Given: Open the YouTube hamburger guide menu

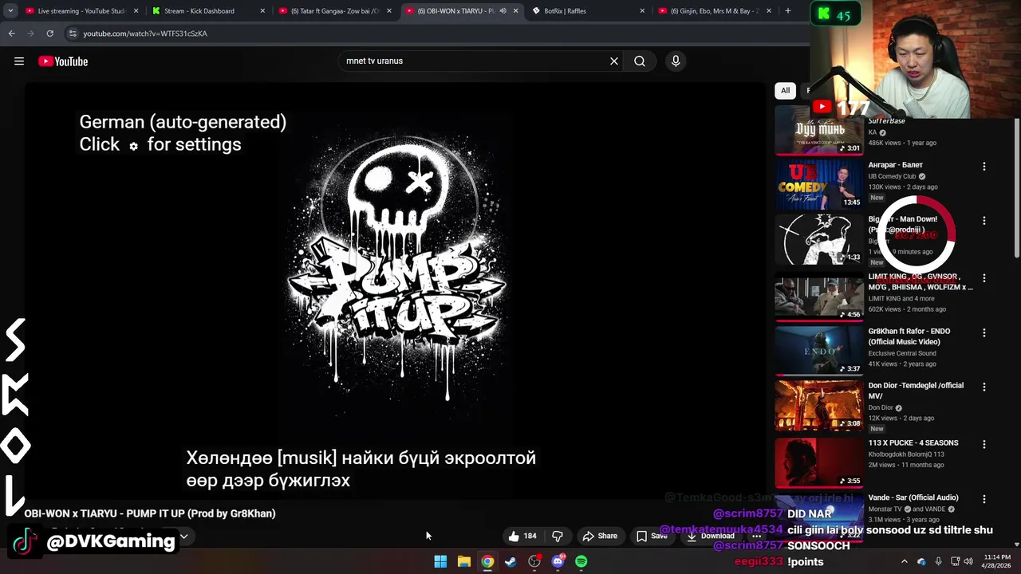Looking at the screenshot, I should coord(19,61).
